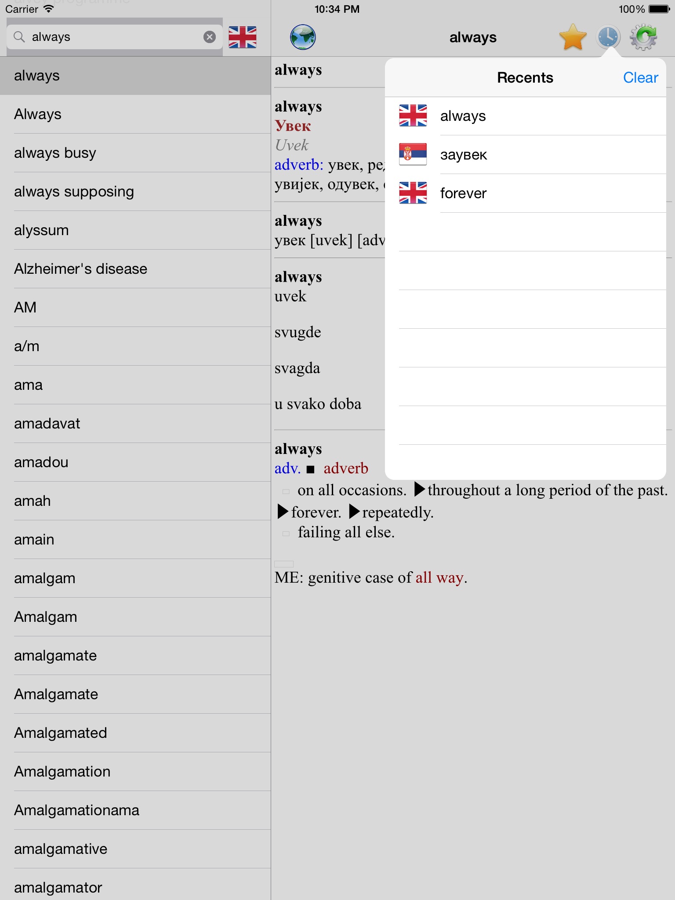Select 'amadou' entry
This screenshot has width=675, height=900.
(x=135, y=462)
